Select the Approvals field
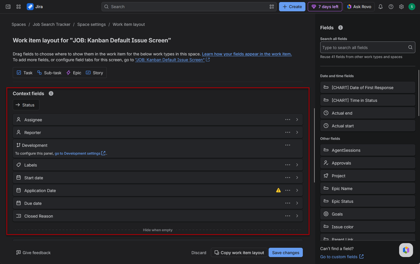Screen dimensions: 420x264 coord(367,163)
